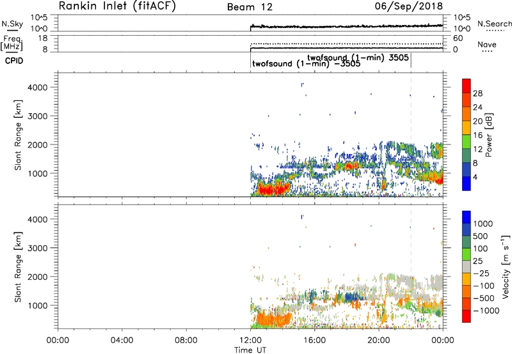Pick the light green 25–100 Velocity swatch
This screenshot has height=354, width=512.
point(467,254)
